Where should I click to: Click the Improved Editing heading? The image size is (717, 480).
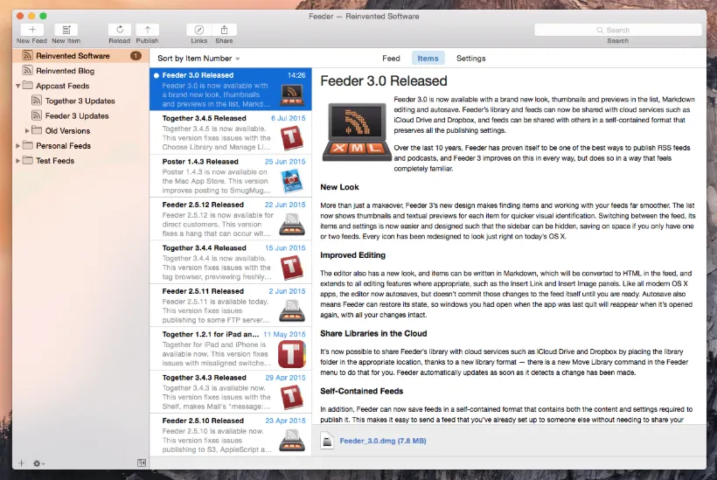point(352,255)
